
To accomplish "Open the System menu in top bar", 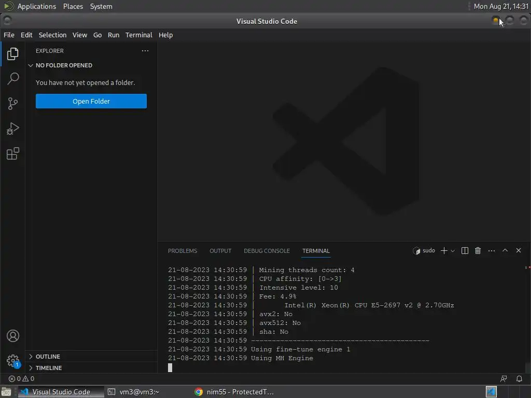I will [x=101, y=6].
